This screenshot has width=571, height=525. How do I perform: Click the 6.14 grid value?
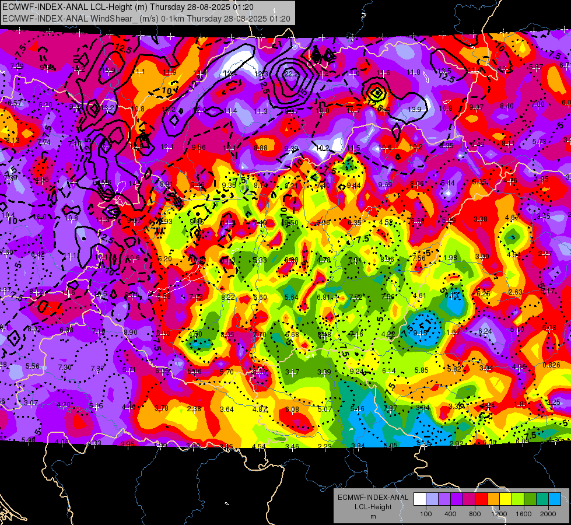(x=389, y=371)
